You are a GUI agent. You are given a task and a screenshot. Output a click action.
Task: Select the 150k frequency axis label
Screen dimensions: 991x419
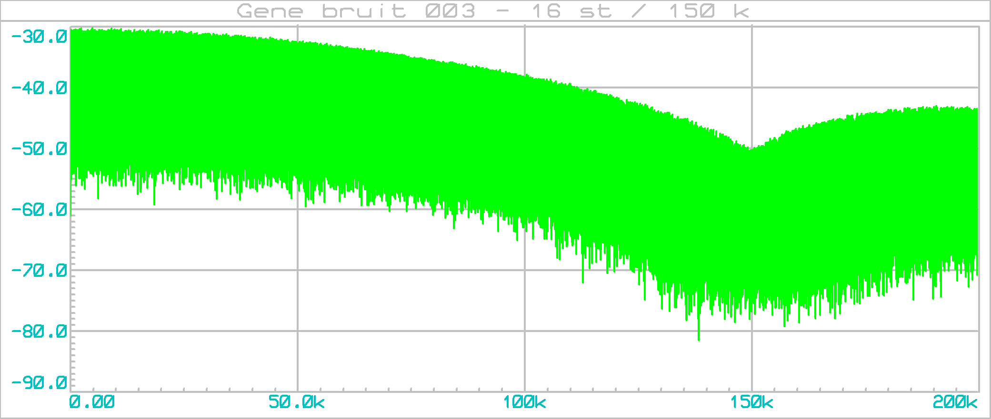[x=751, y=402]
